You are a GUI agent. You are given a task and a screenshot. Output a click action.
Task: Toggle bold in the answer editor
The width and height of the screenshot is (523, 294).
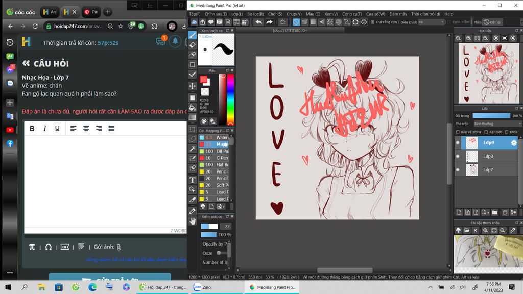coord(32,128)
